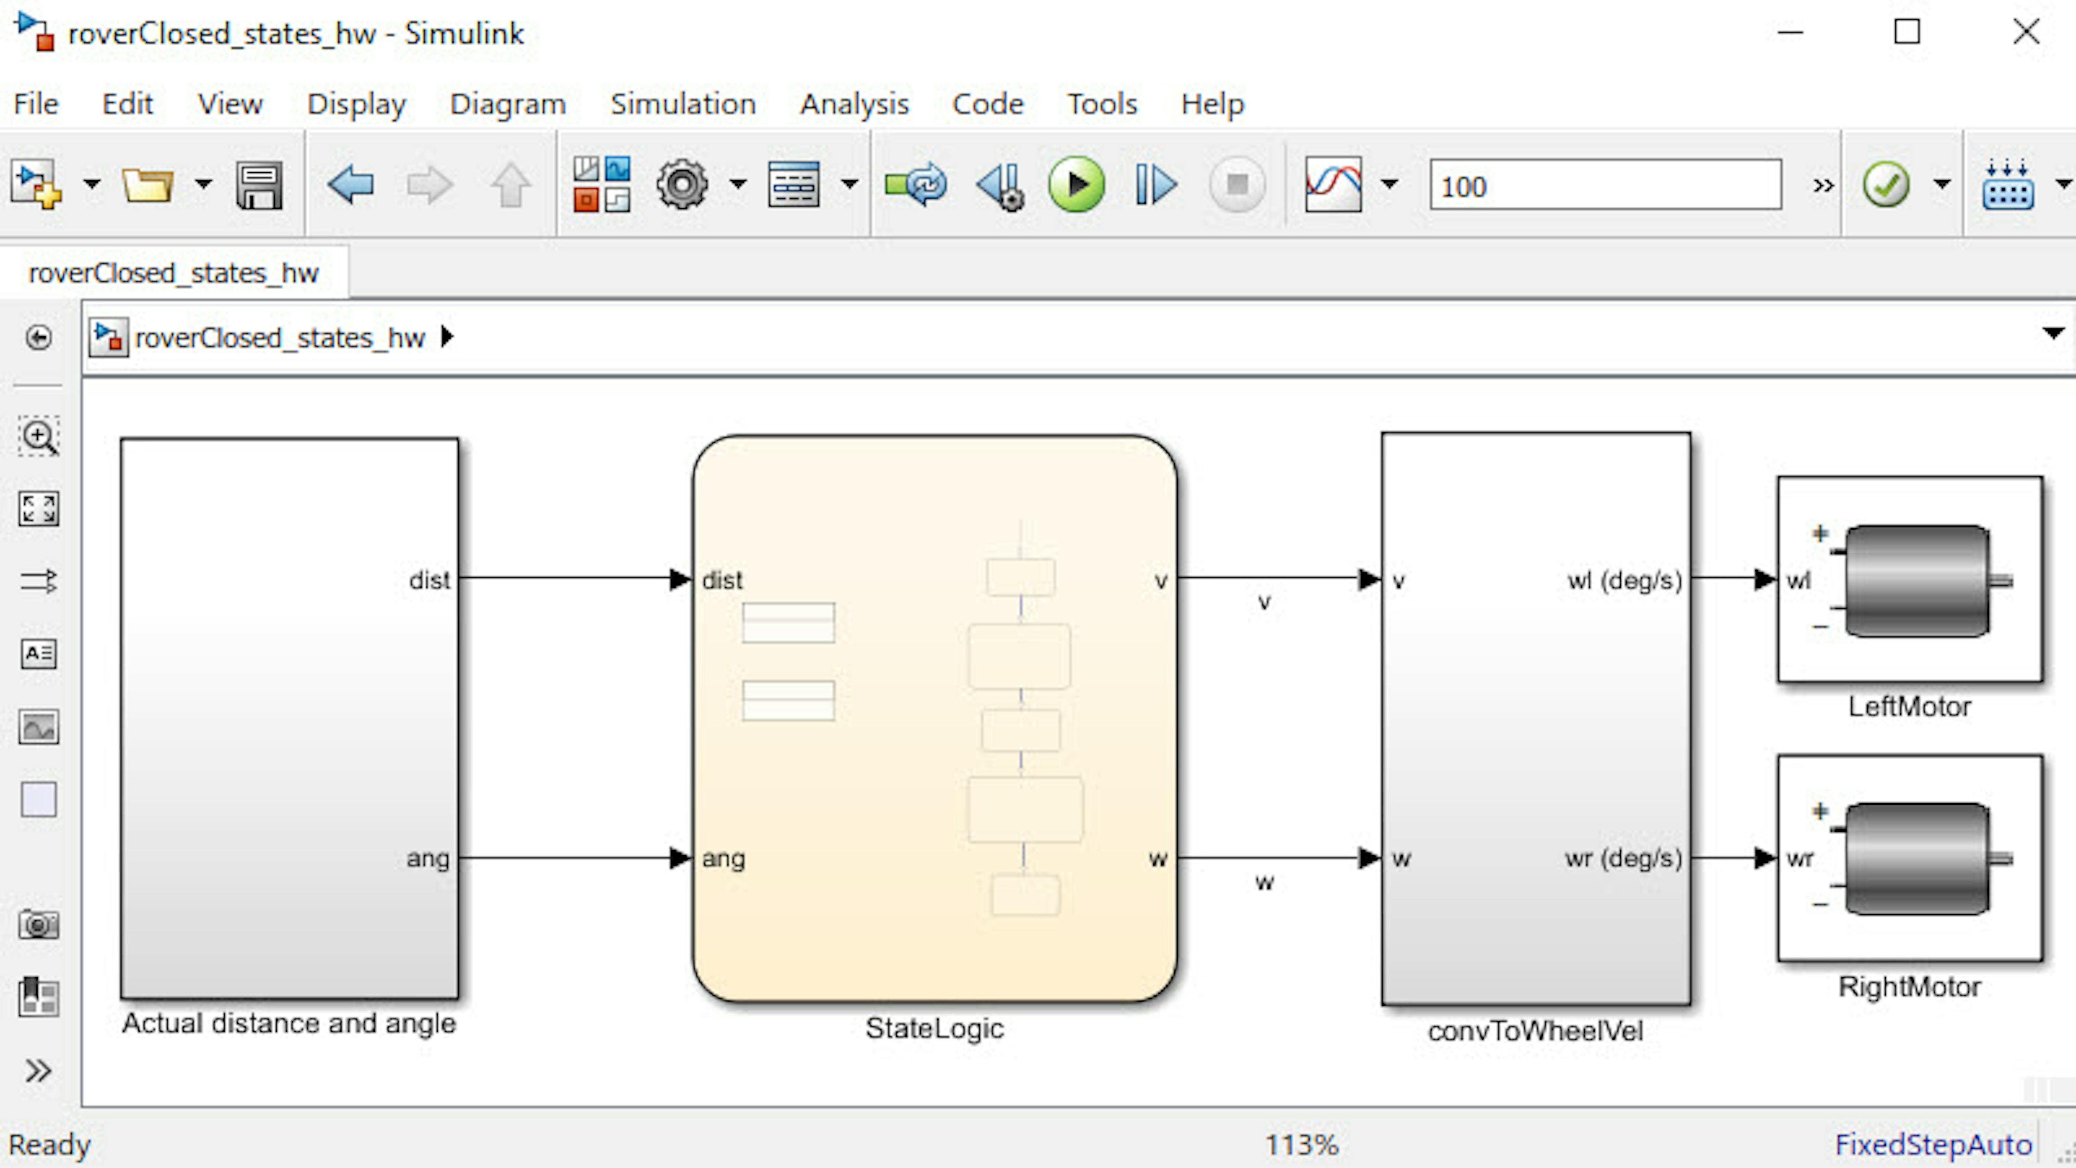The image size is (2076, 1168).
Task: Expand the Model Explorer dropdown arrow
Action: tap(849, 184)
